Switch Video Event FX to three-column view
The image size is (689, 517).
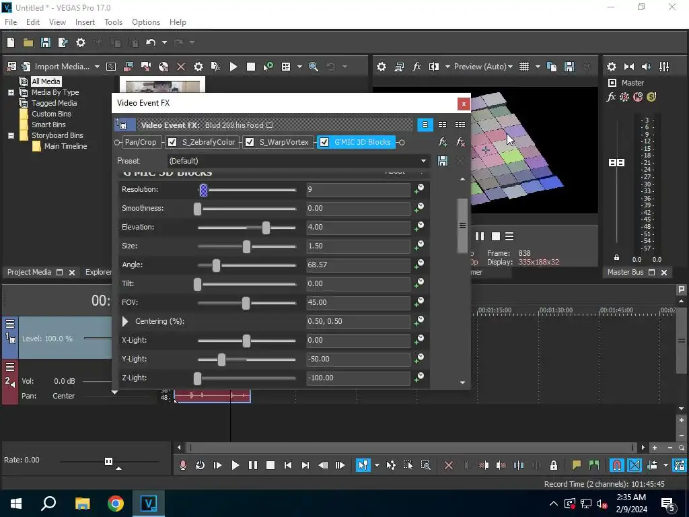(460, 125)
